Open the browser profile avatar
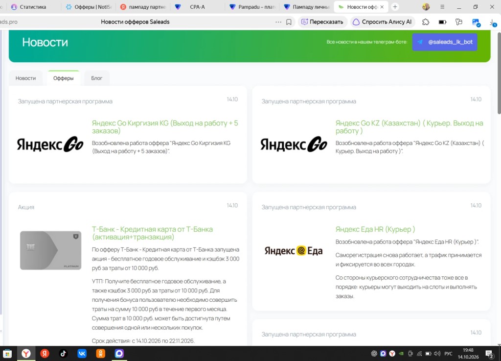The width and height of the screenshot is (501, 361). [426, 7]
